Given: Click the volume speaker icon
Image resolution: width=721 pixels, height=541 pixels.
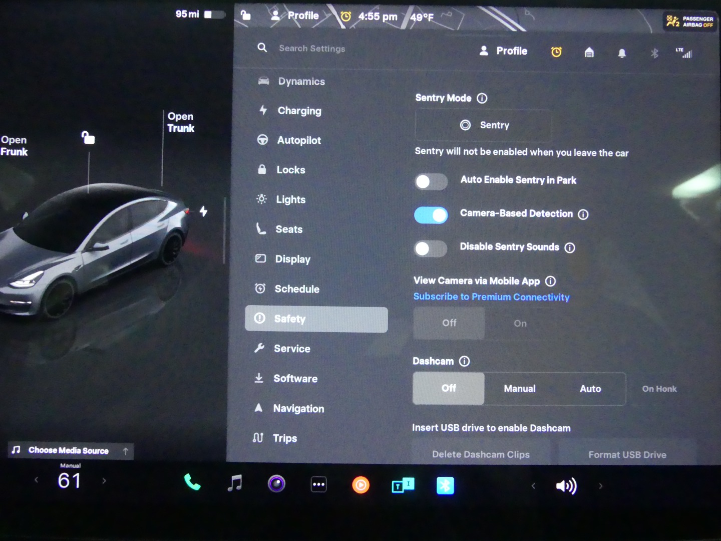Looking at the screenshot, I should click(x=566, y=486).
